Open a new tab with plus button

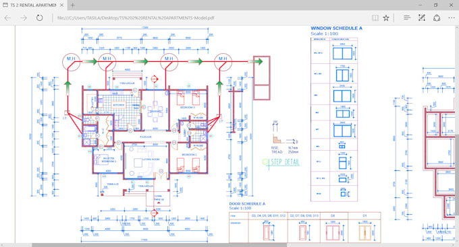pyautogui.click(x=73, y=5)
